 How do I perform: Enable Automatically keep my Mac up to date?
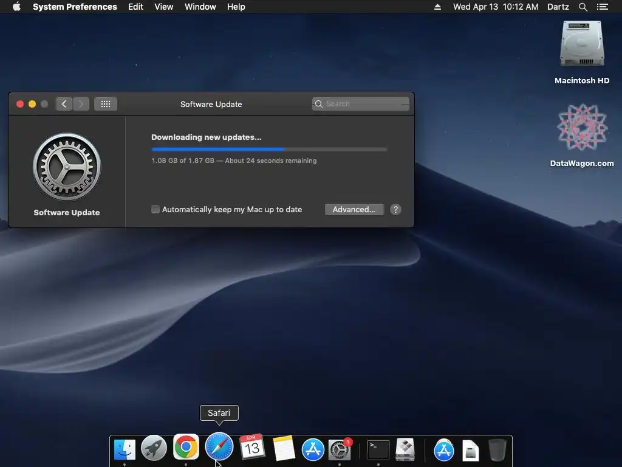pos(155,209)
